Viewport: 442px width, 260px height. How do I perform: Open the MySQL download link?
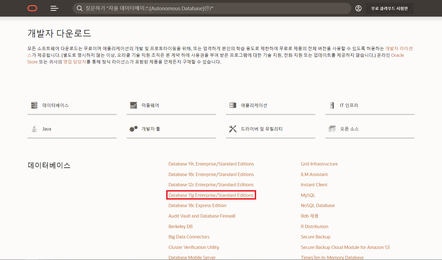(308, 195)
